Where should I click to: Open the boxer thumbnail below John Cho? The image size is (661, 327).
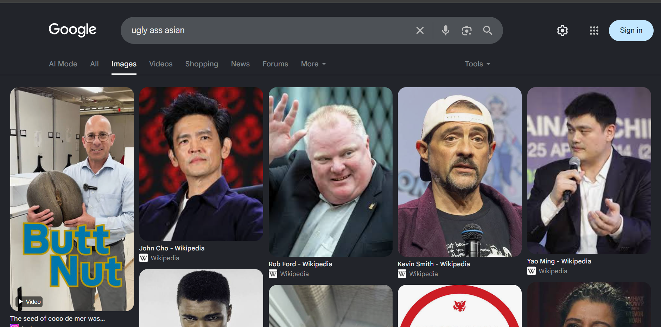point(201,298)
